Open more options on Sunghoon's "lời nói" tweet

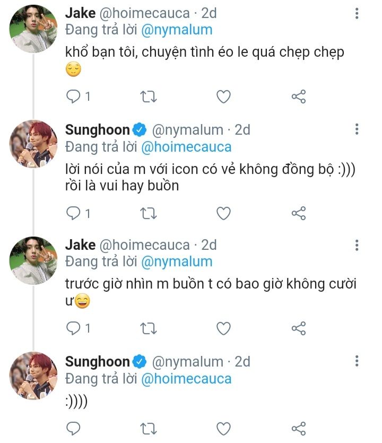coord(357,129)
